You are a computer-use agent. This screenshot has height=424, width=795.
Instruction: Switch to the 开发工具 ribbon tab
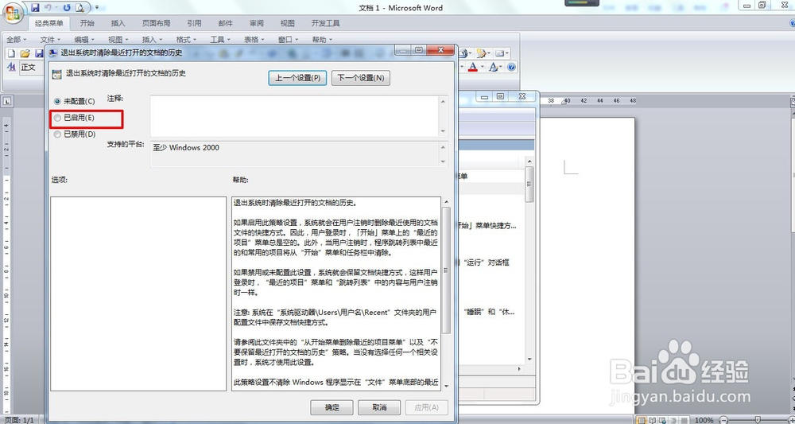tap(325, 23)
